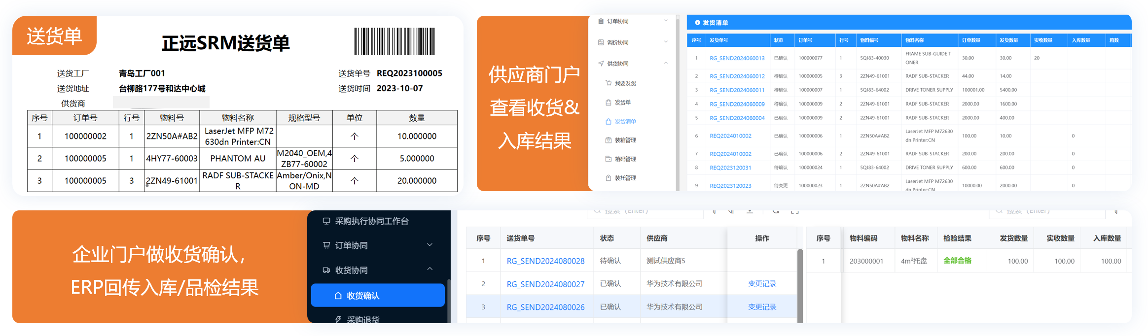The width and height of the screenshot is (1148, 336).
Task: Select the 发货清单 menu item
Action: [x=625, y=121]
